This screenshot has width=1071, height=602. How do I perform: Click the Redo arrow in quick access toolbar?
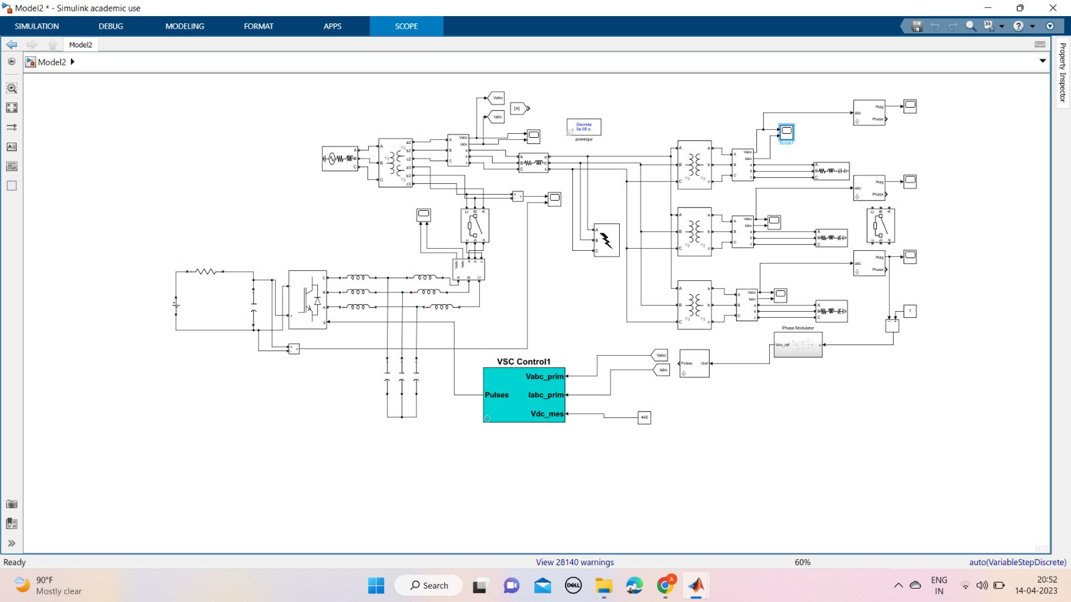tap(953, 26)
